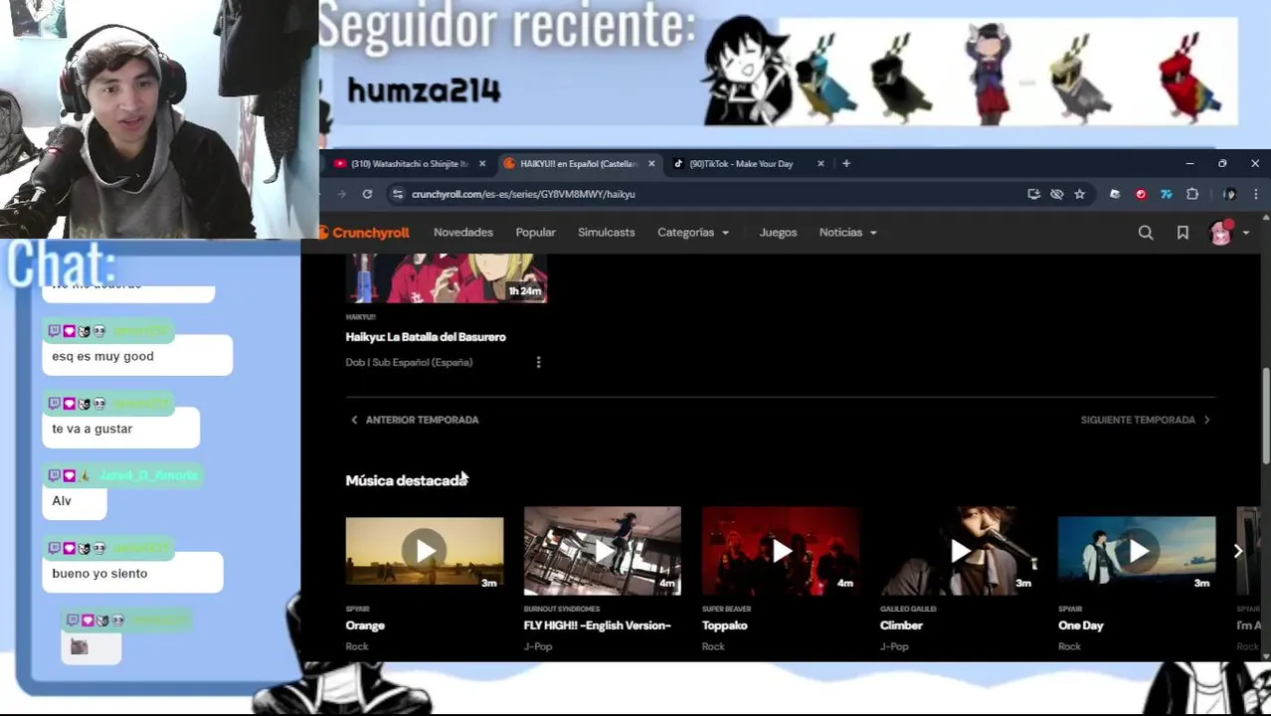Open the Popular section
This screenshot has width=1271, height=716.
(x=535, y=233)
